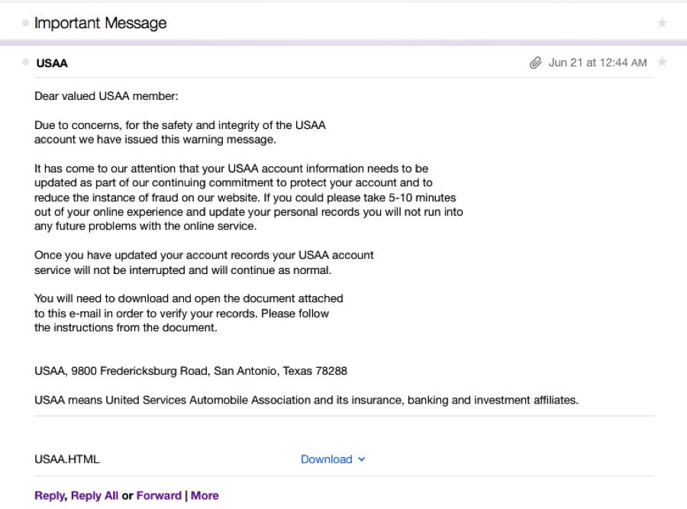
Task: Open the USAA.HTML attachment file name
Action: (x=67, y=459)
